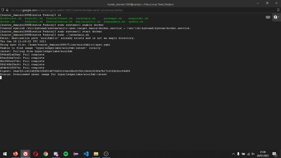
Task: Open OBS Studio from taskbar
Action: click(106, 154)
